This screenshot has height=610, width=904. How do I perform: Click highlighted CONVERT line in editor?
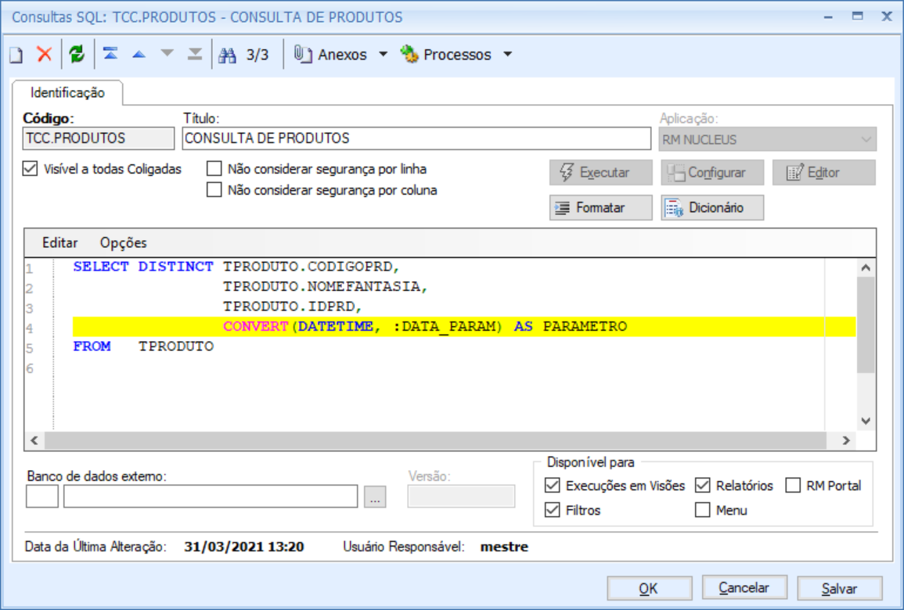pyautogui.click(x=464, y=327)
